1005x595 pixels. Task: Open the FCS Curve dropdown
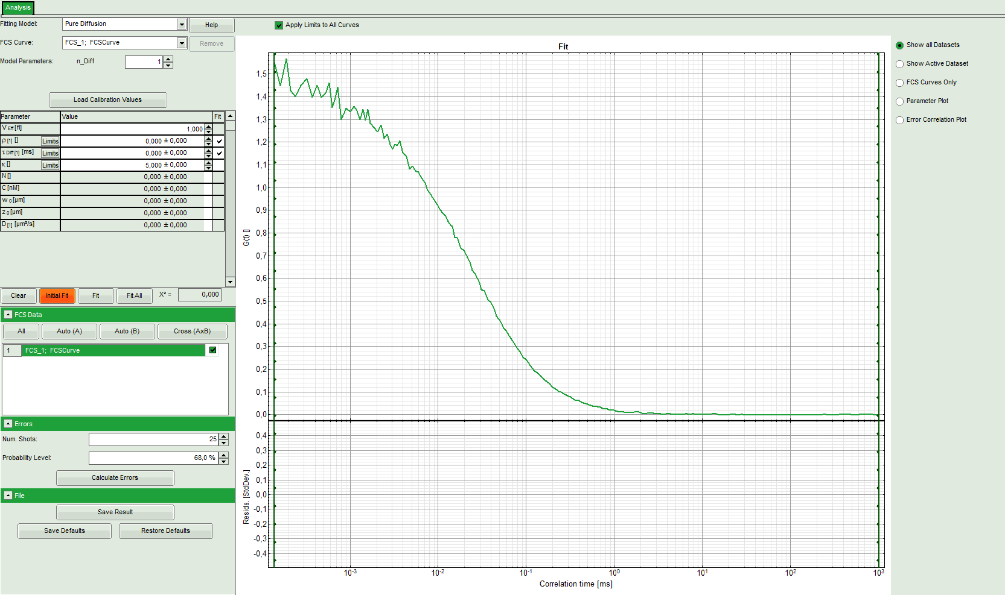tap(181, 43)
